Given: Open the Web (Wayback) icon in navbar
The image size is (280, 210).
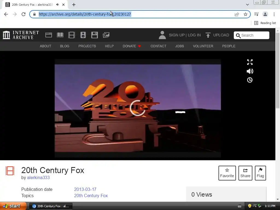Looking at the screenshot, I should point(49,35).
